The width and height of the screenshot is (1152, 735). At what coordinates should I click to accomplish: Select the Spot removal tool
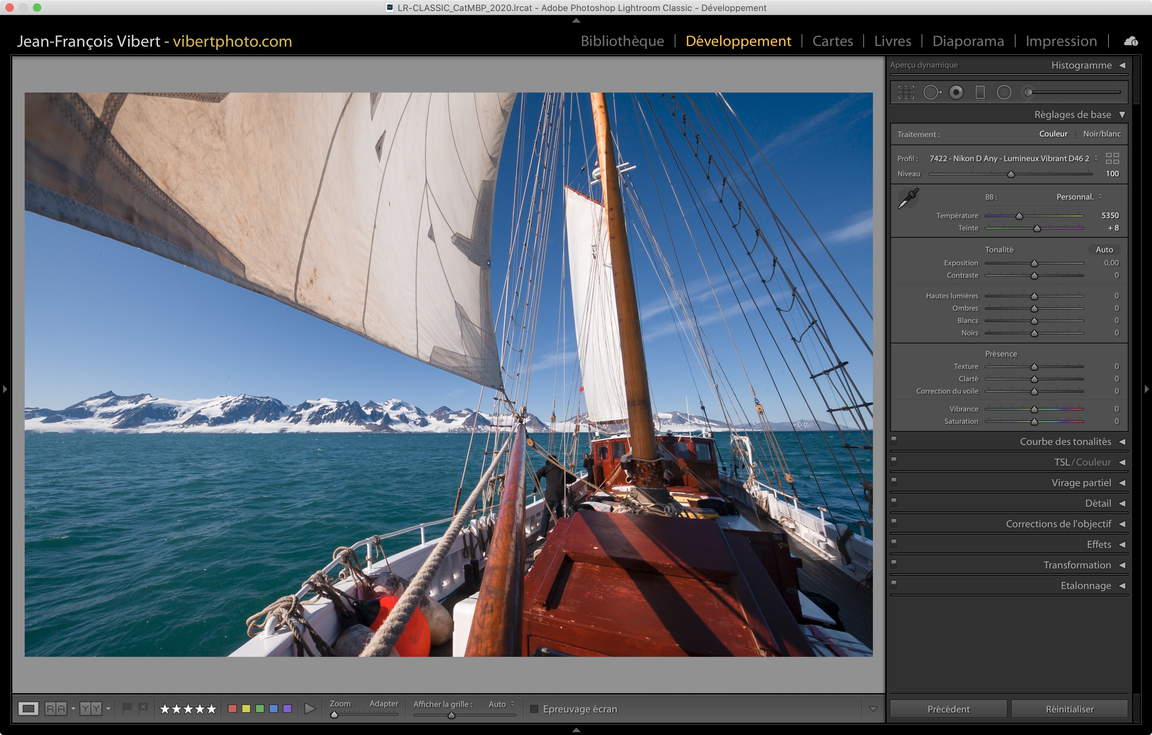(931, 92)
